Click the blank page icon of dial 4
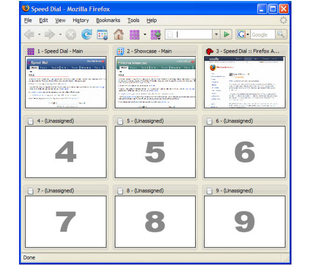The image size is (311, 266). point(31,121)
